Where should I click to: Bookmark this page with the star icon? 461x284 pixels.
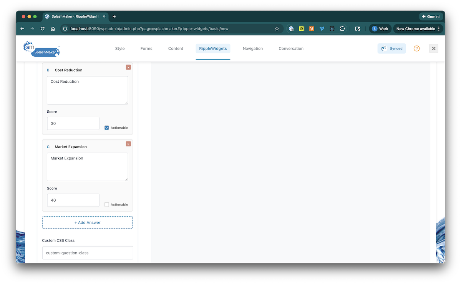click(277, 29)
